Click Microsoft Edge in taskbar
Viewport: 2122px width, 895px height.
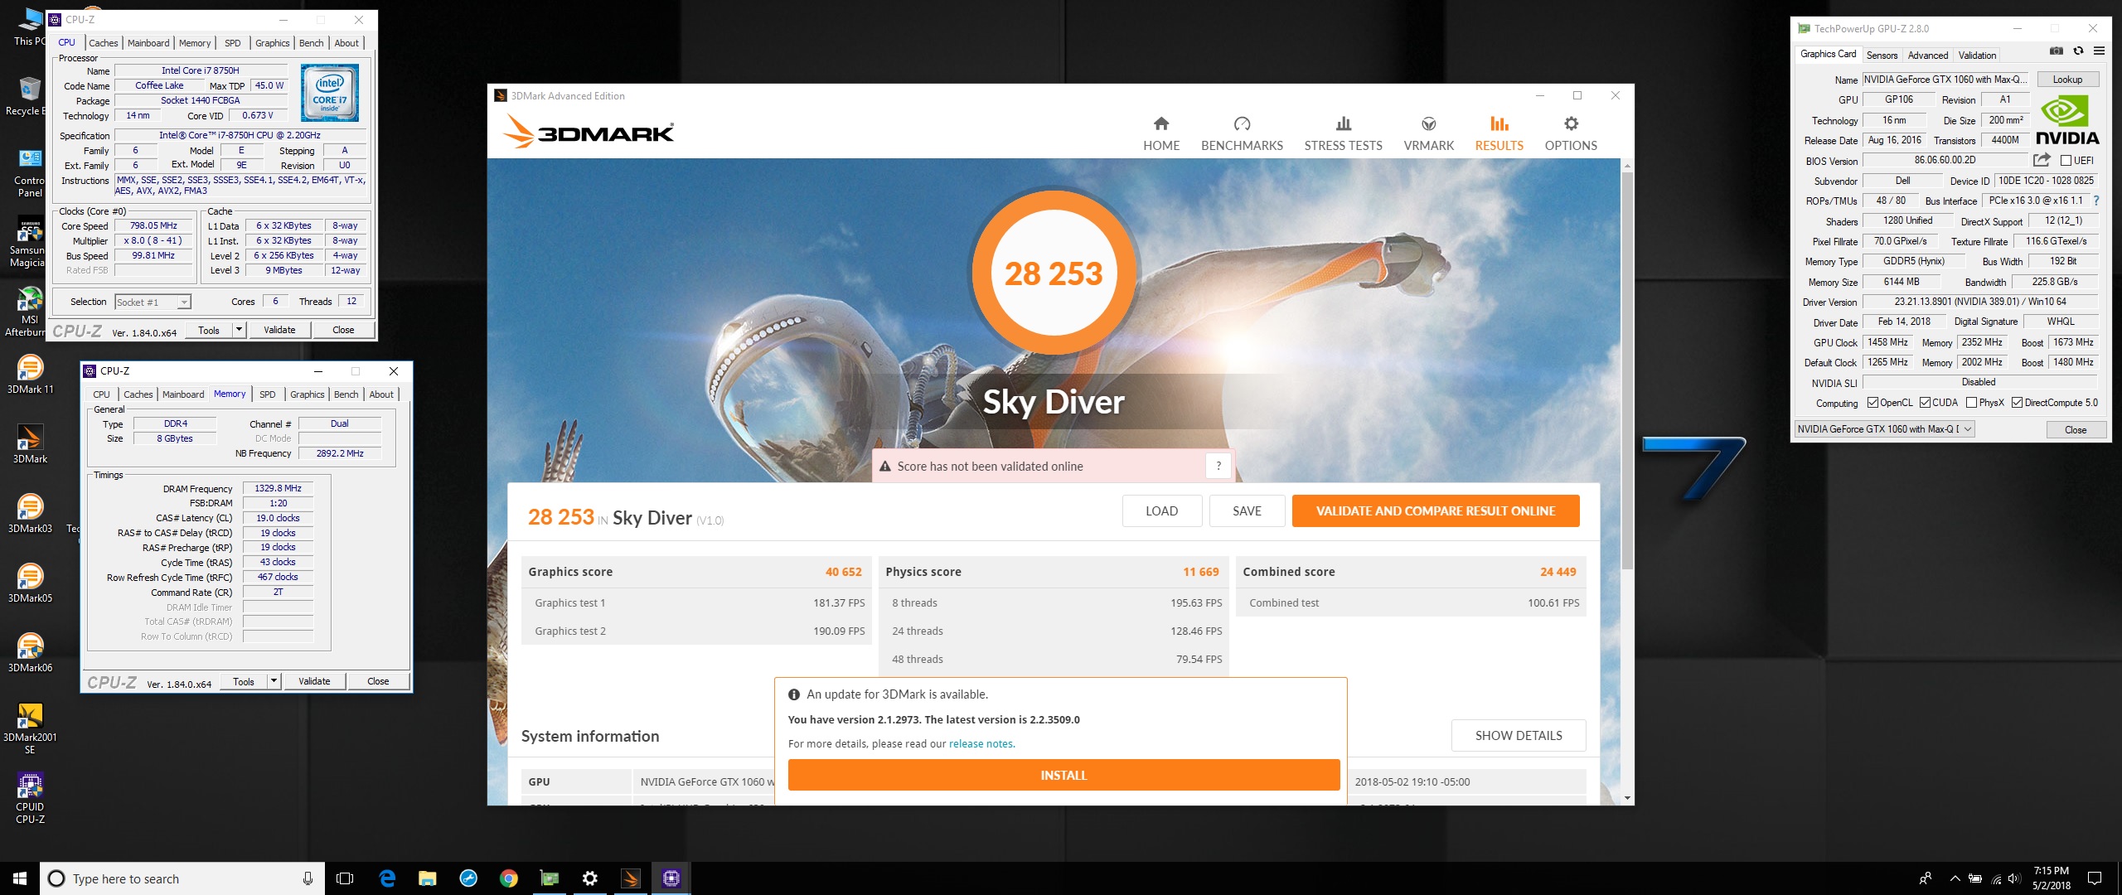coord(387,878)
